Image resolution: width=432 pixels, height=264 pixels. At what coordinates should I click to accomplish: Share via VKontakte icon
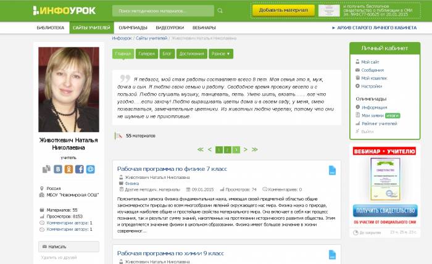(x=58, y=169)
